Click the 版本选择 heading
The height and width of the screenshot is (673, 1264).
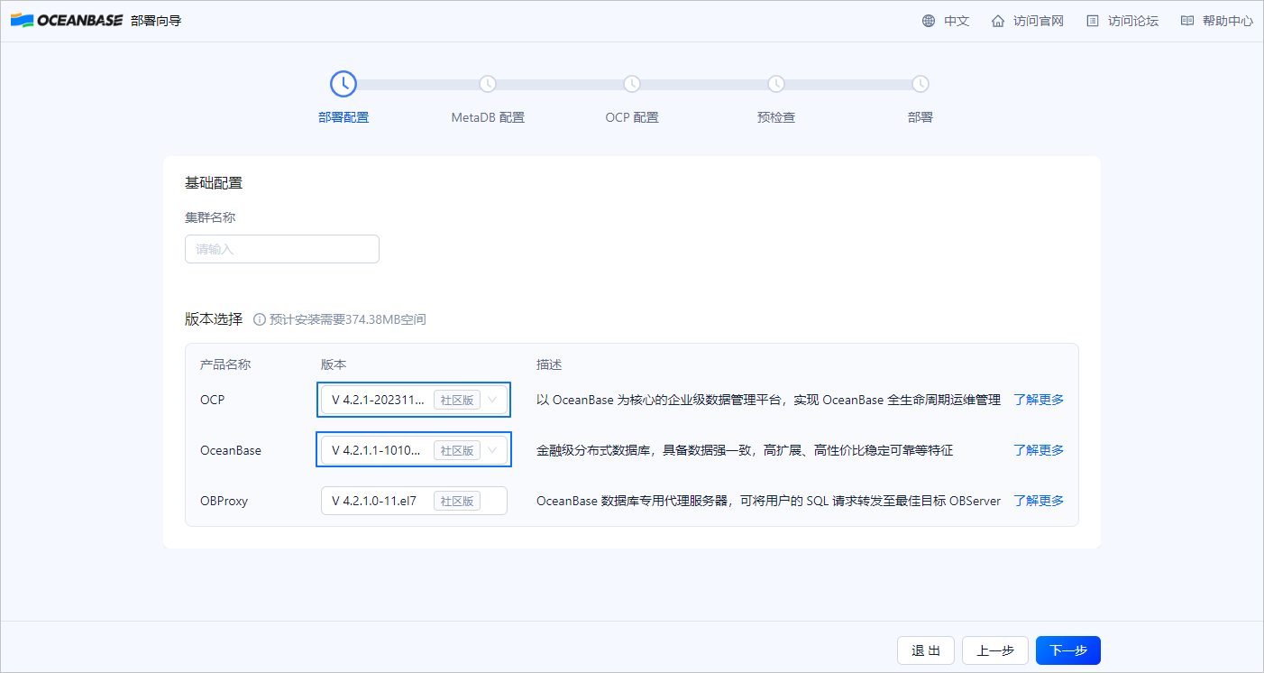[x=214, y=318]
